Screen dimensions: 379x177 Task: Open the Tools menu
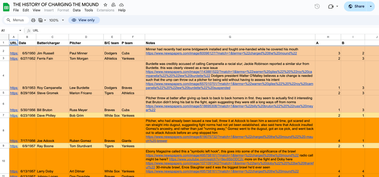(x=88, y=10)
